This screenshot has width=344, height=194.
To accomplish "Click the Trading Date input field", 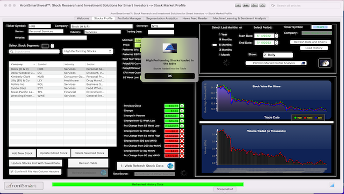I will [x=161, y=32].
